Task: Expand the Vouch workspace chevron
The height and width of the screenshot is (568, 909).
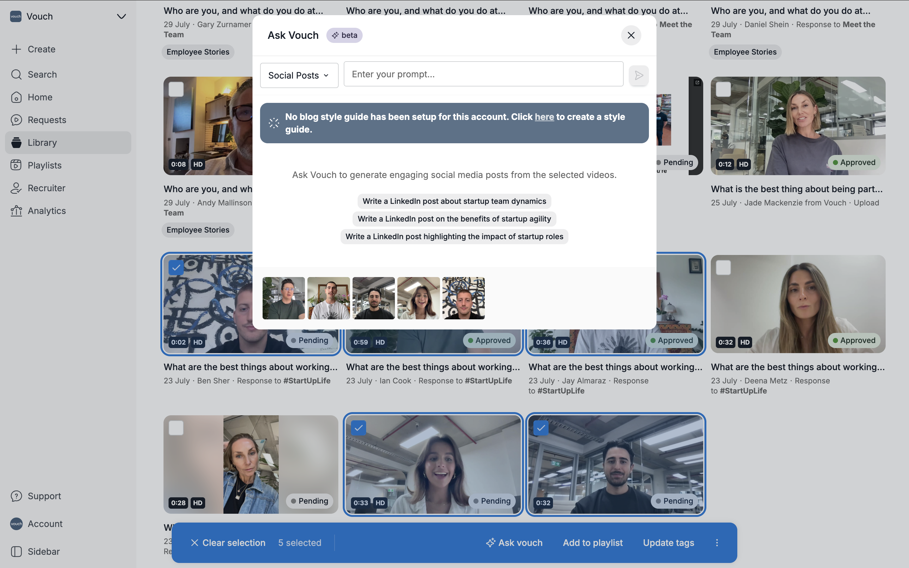Action: 121,16
